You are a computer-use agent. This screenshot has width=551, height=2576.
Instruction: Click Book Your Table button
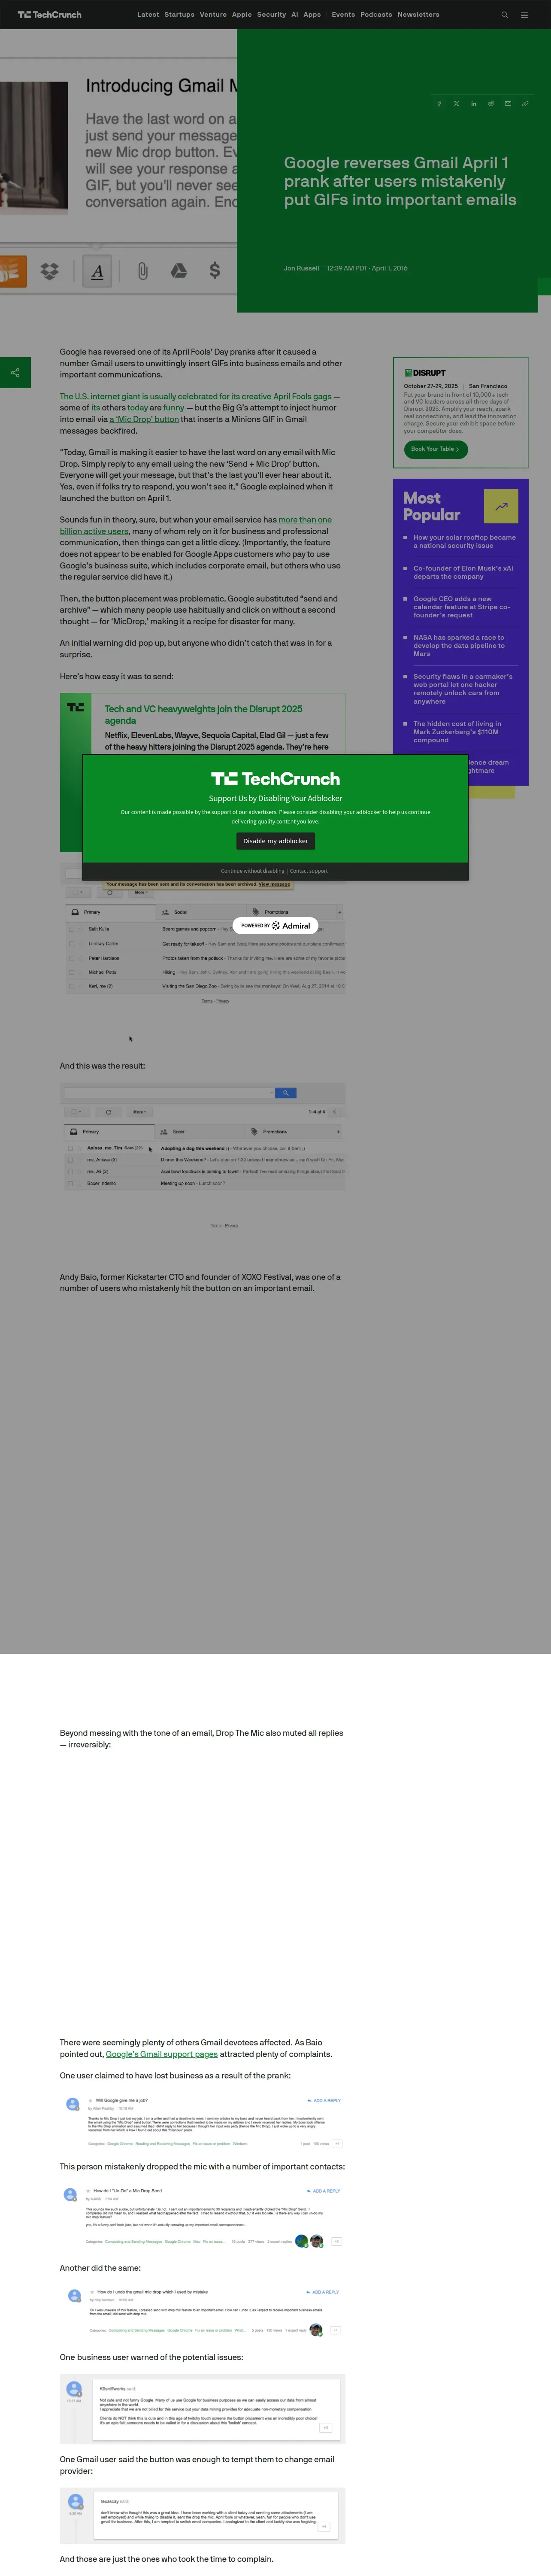tap(435, 449)
